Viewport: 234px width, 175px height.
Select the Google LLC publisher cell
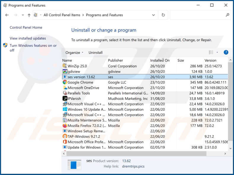tap(117, 82)
